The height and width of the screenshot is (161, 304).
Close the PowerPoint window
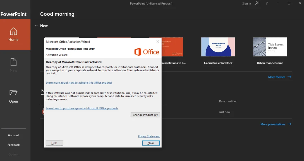300,3
